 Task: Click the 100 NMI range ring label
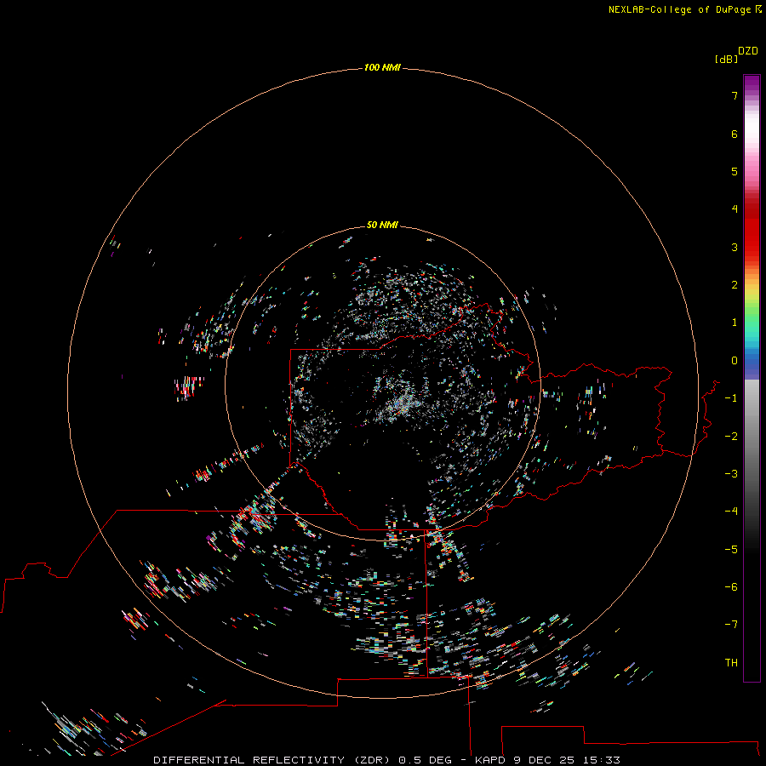click(382, 67)
